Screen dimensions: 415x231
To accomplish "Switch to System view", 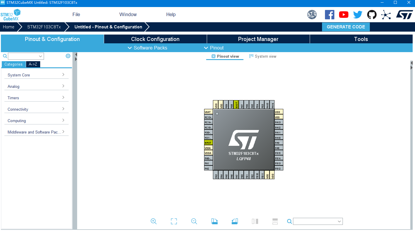I will [263, 56].
